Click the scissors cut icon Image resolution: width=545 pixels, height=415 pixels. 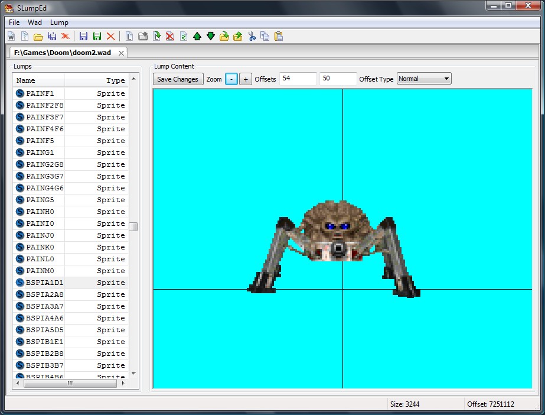[252, 36]
